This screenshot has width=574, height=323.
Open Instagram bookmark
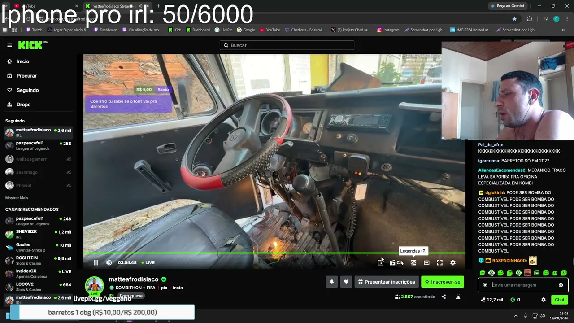pyautogui.click(x=388, y=30)
